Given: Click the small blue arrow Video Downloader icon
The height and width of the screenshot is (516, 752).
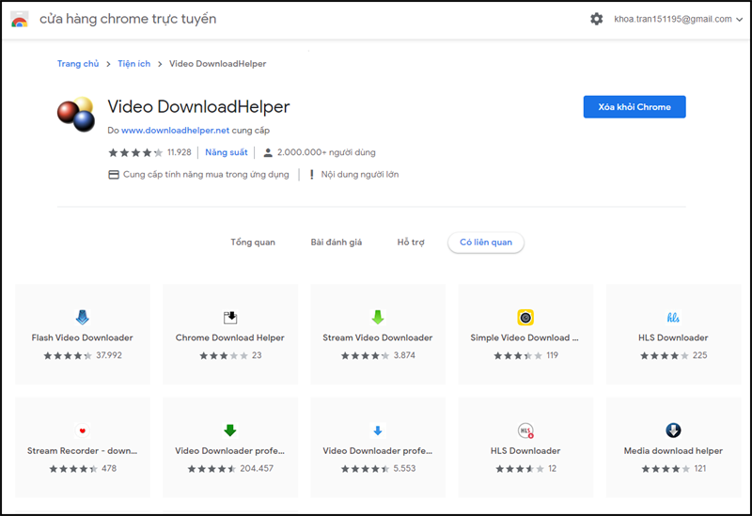Looking at the screenshot, I should coord(378,430).
